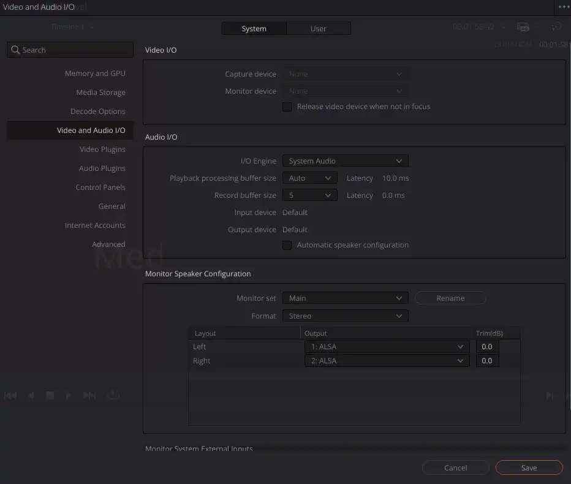571x484 pixels.
Task: Click the Output device Default value
Action: click(x=295, y=229)
